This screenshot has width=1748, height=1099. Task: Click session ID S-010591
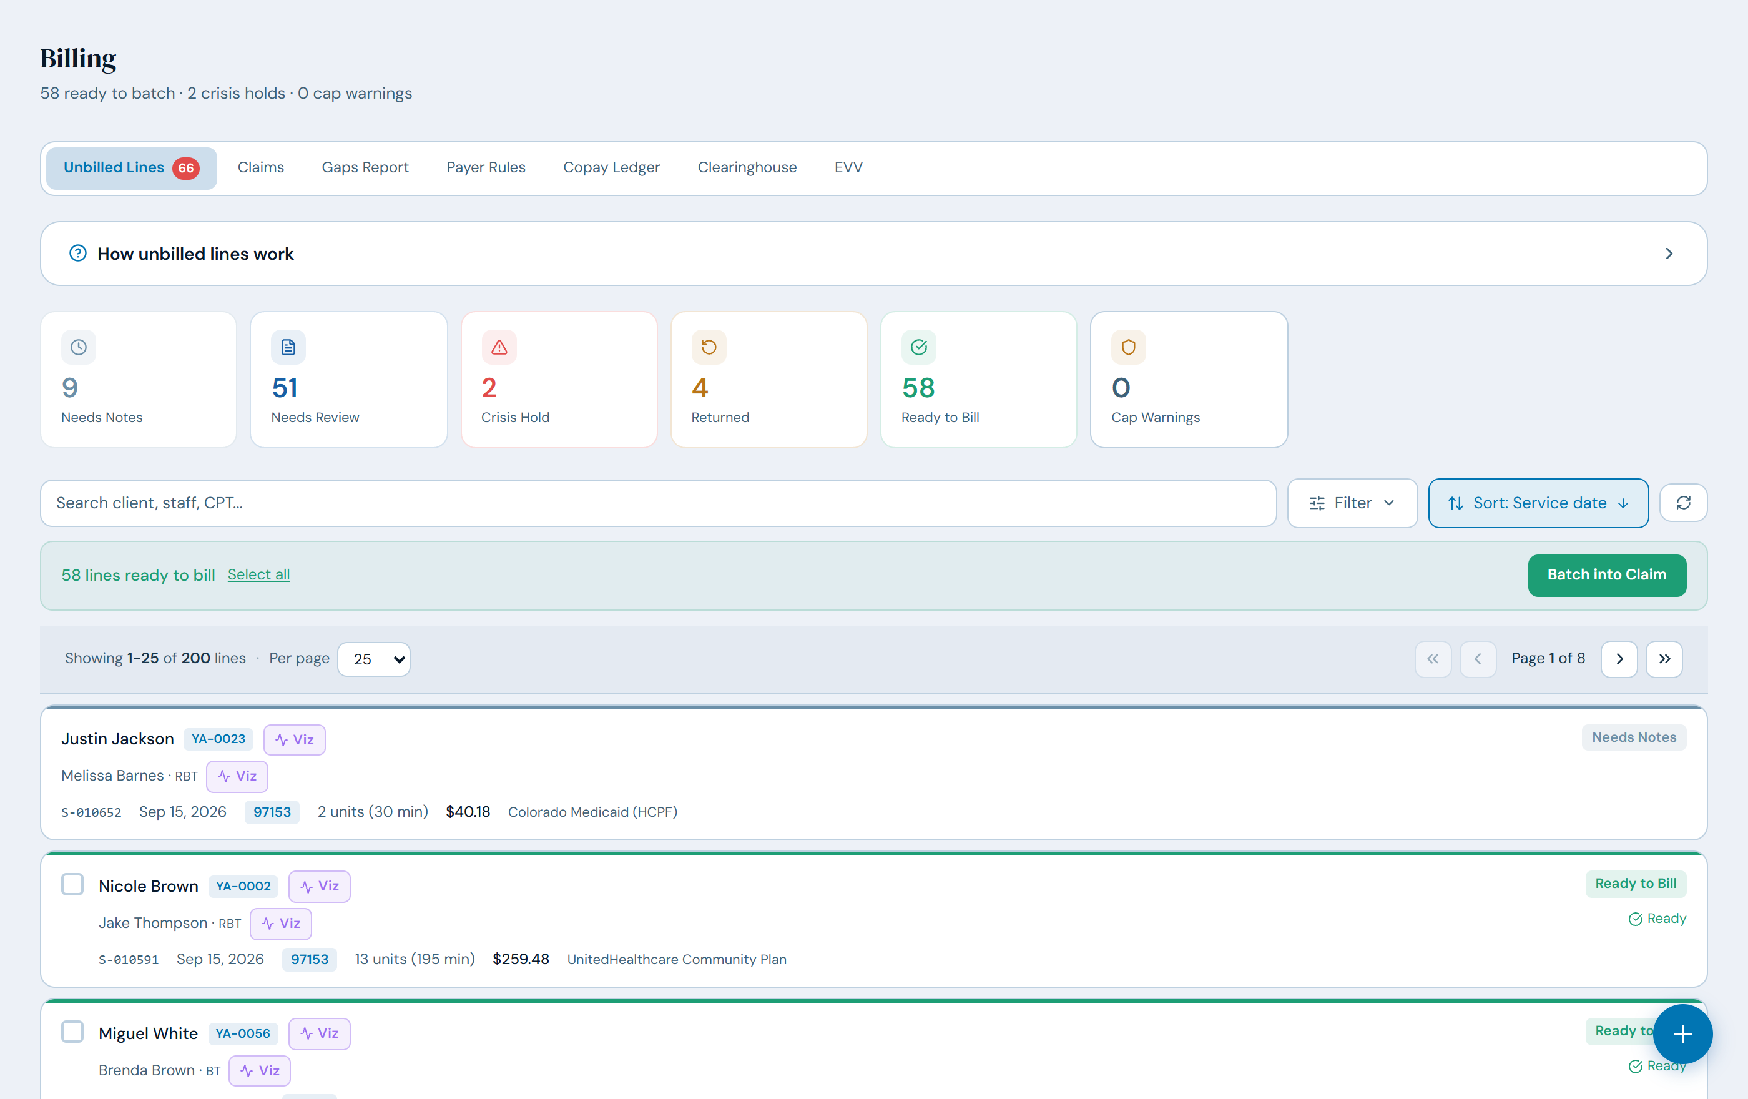click(129, 960)
